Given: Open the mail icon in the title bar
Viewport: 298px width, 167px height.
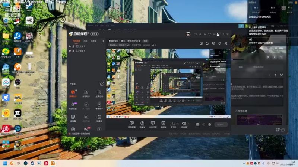Looking at the screenshot, I should [195, 34].
